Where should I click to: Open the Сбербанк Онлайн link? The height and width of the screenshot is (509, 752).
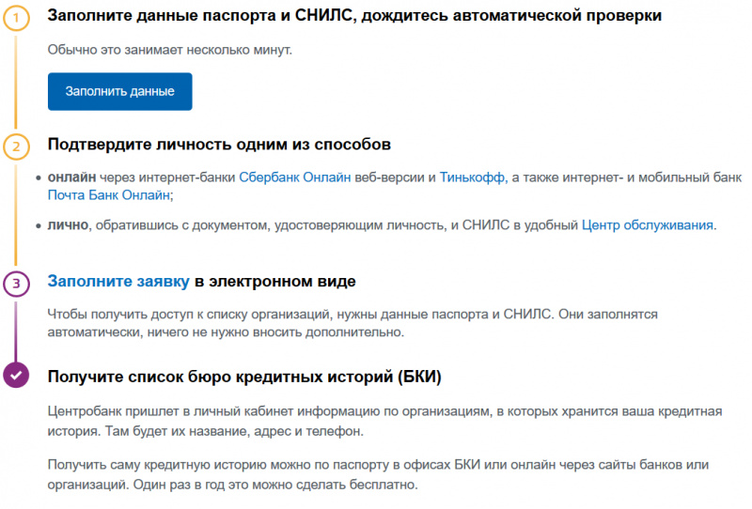click(x=295, y=177)
